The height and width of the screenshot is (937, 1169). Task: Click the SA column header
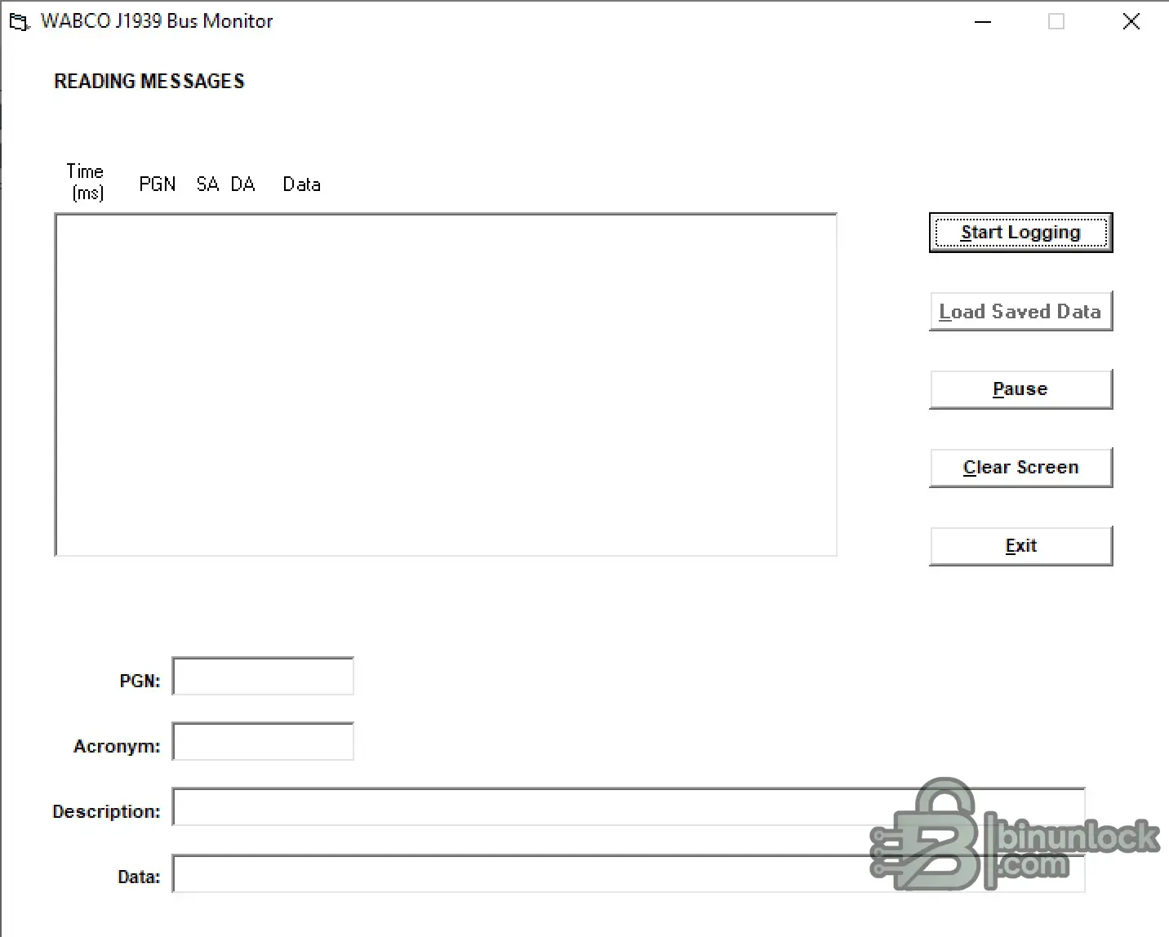(x=207, y=184)
